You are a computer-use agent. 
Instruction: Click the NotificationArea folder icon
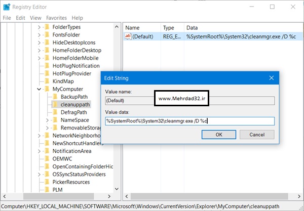click(x=47, y=151)
